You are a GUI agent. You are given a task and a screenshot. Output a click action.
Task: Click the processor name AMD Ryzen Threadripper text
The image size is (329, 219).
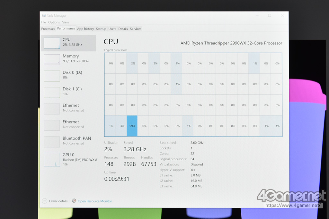[231, 43]
